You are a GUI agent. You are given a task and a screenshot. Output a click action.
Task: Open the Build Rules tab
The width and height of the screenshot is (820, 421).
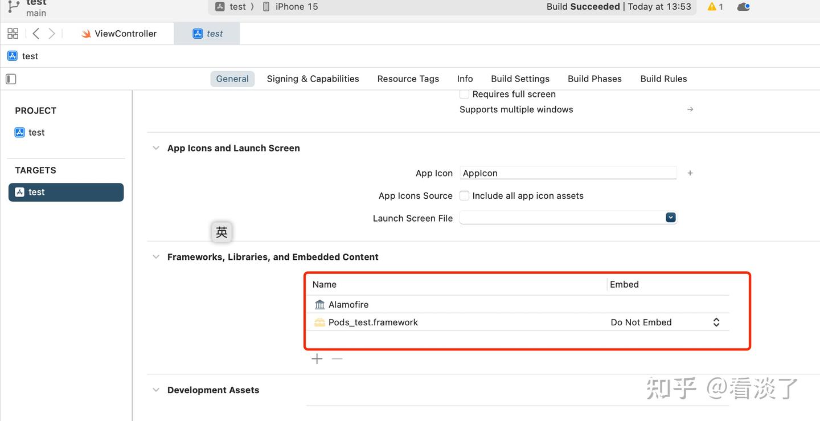(x=663, y=79)
